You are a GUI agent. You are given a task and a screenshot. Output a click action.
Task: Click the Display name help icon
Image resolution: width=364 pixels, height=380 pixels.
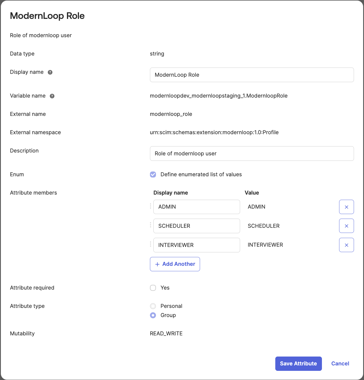pos(50,72)
